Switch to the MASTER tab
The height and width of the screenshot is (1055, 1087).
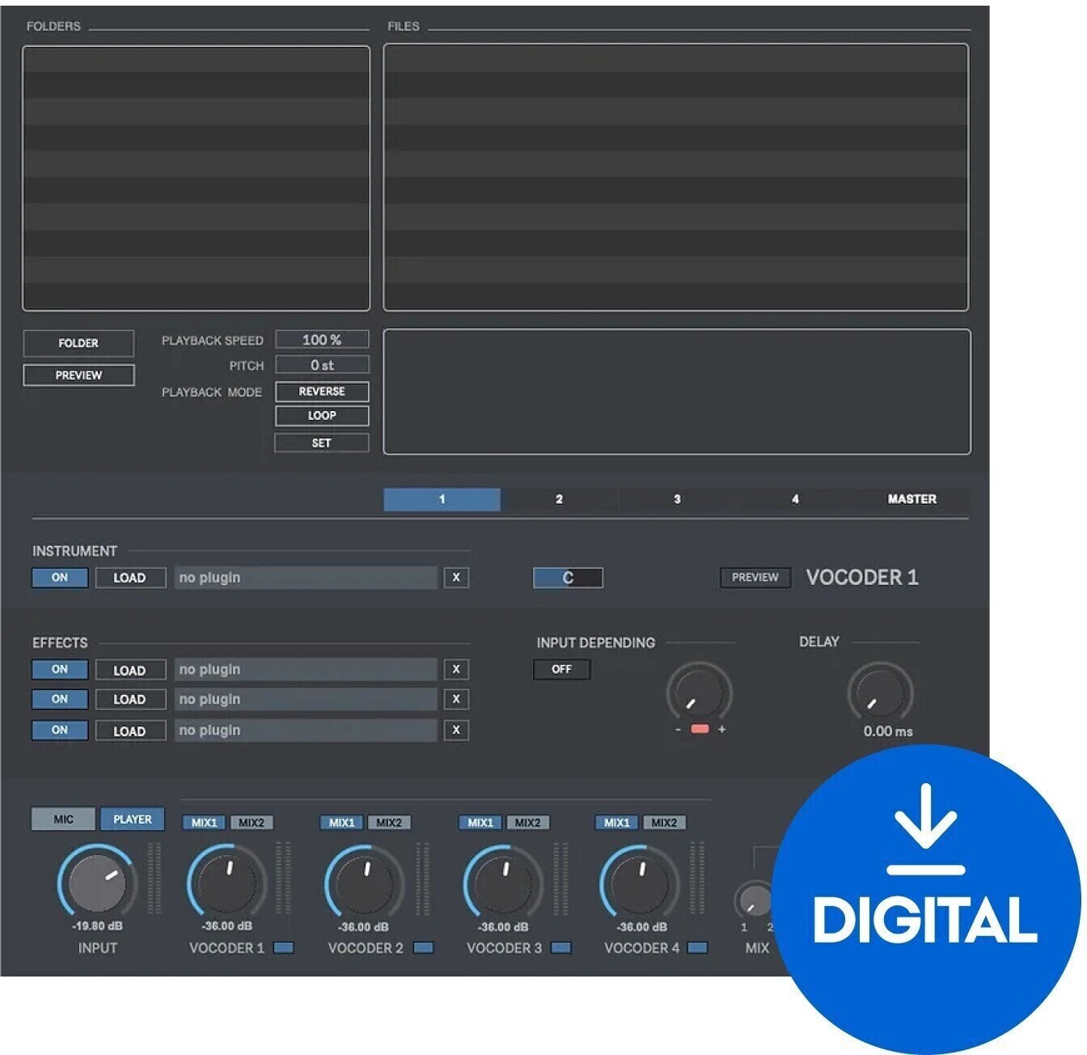click(x=911, y=499)
